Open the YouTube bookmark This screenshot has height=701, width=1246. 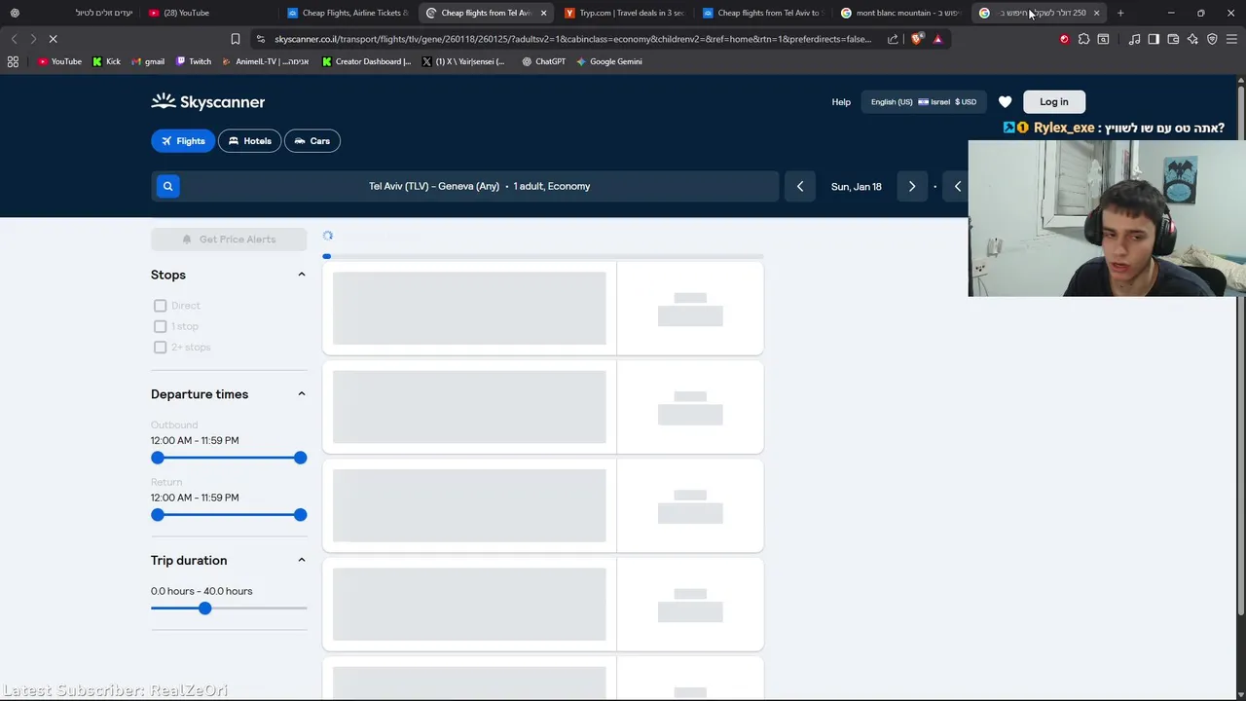pyautogui.click(x=59, y=61)
